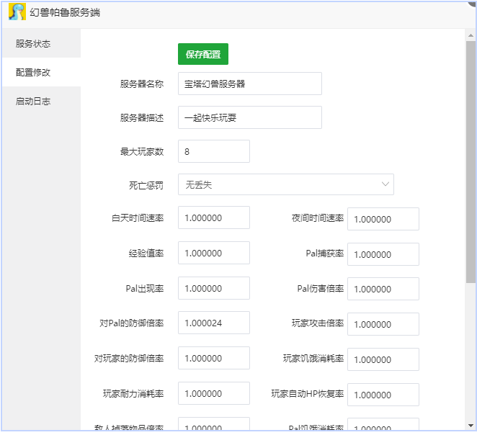Select the 配置修改 tab
This screenshot has height=435, width=477.
pyautogui.click(x=41, y=72)
